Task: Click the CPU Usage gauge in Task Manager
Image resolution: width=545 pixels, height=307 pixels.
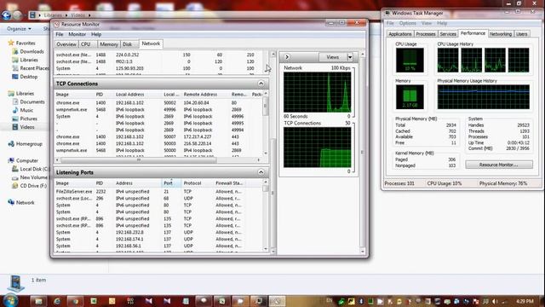Action: (x=410, y=61)
